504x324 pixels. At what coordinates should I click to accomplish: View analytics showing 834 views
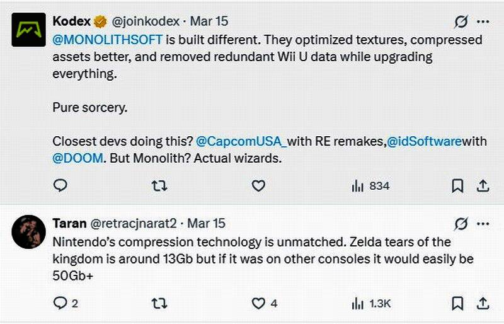(370, 186)
